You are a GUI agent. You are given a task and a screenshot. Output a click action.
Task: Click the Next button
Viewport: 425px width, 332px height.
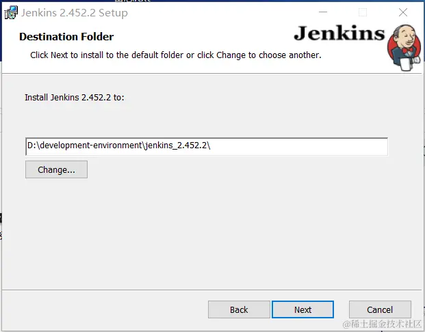302,309
